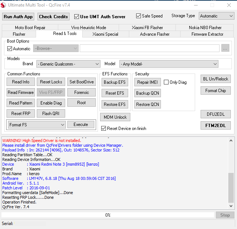Switch to Xiaomi FB Flasher tab

(x=147, y=28)
